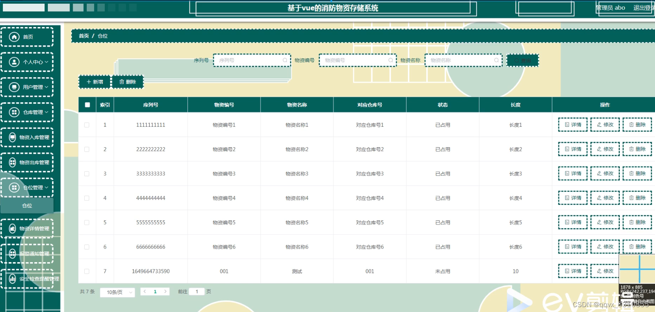Image resolution: width=655 pixels, height=312 pixels.
Task: Check the row 6 checkbox for 物资编号6
Action: pos(87,247)
